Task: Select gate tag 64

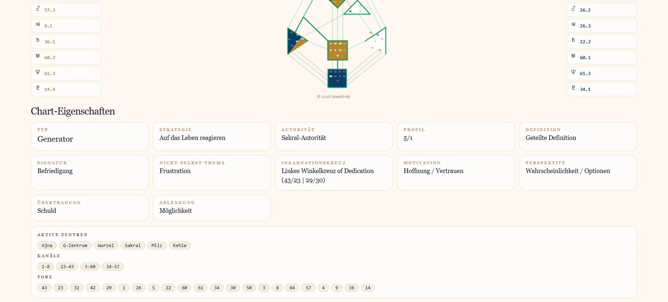Action: point(292,288)
